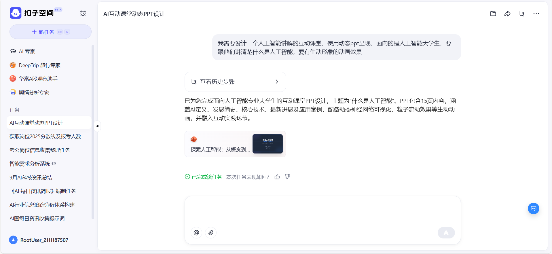The image size is (552, 254).
Task: Expand the 查看历史步骤 history steps panel
Action: click(235, 82)
